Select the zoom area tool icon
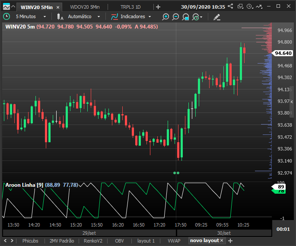296x246 pixels. [185, 17]
